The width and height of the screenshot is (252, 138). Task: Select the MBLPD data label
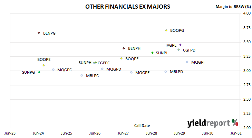click(x=176, y=72)
